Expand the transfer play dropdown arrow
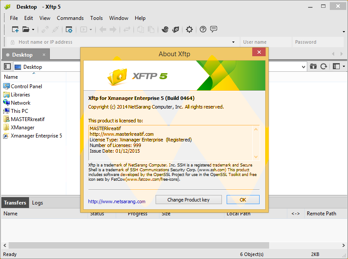348x259 pixels. pyautogui.click(x=91, y=29)
